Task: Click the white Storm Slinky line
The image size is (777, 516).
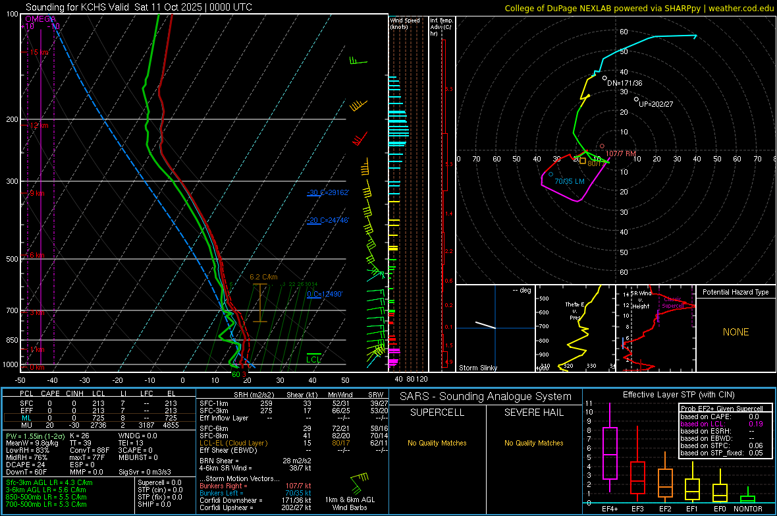Action: [486, 325]
